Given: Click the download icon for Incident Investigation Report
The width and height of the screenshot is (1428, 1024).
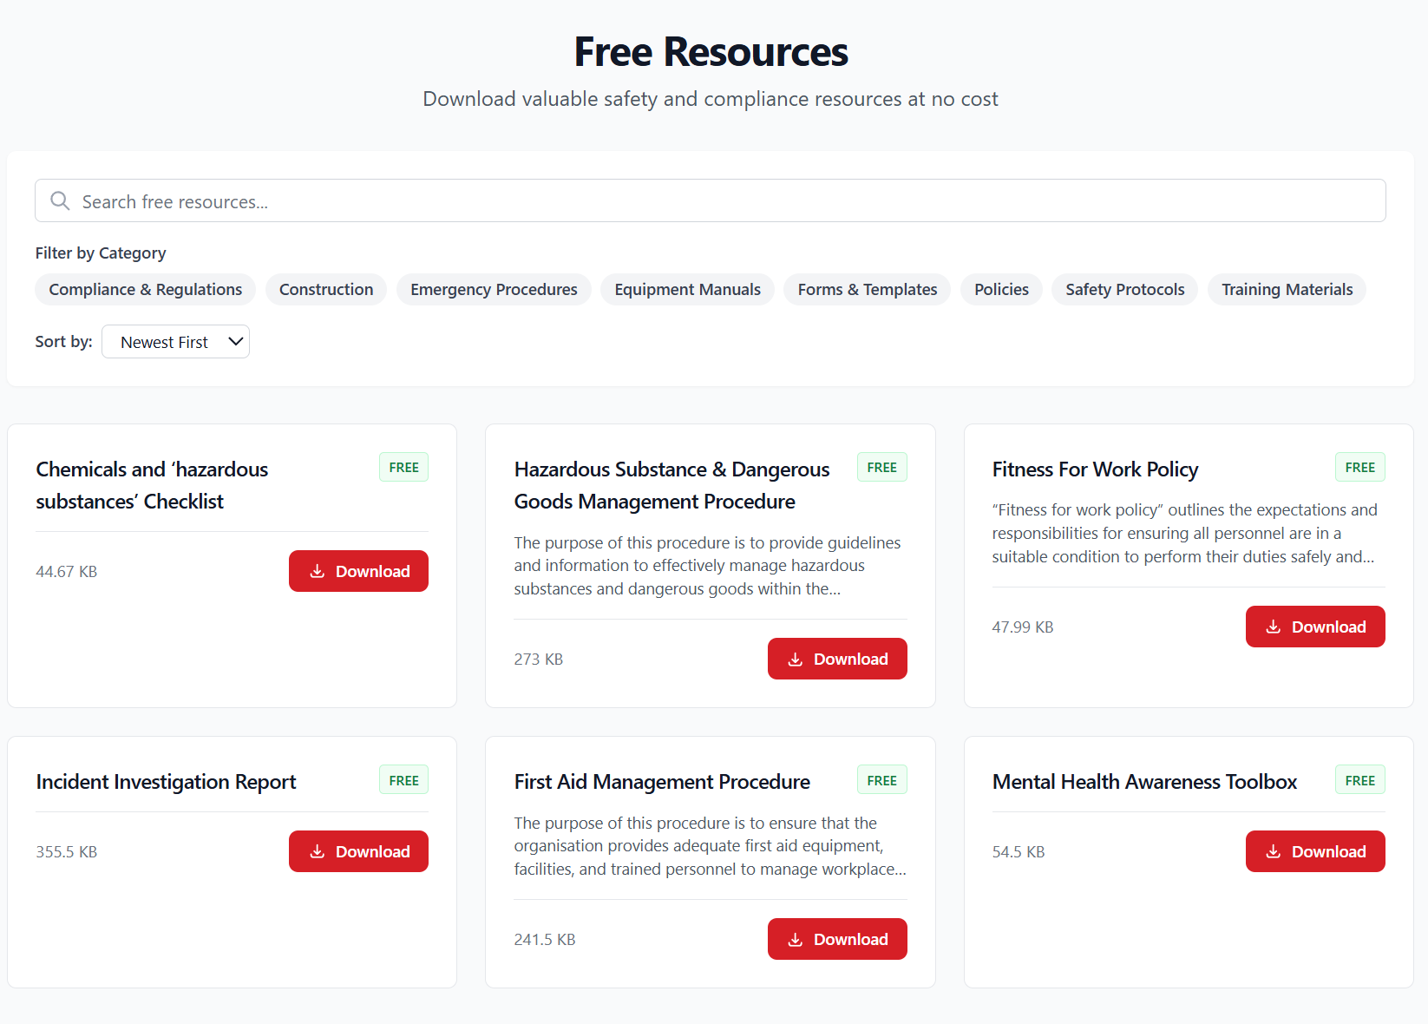Looking at the screenshot, I should [318, 851].
